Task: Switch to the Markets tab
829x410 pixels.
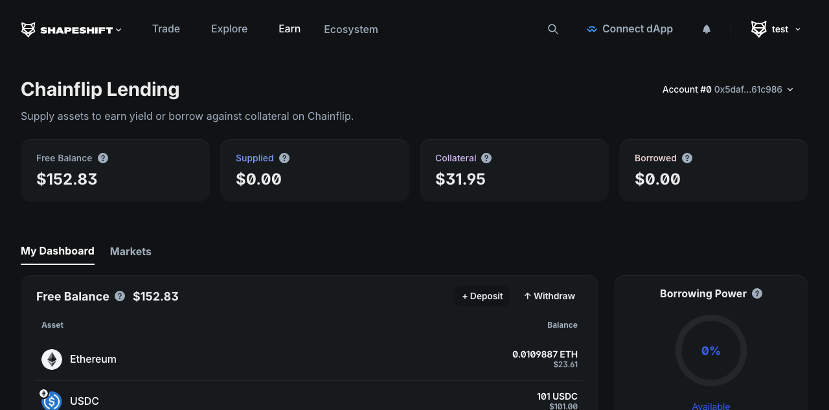Action: point(131,251)
